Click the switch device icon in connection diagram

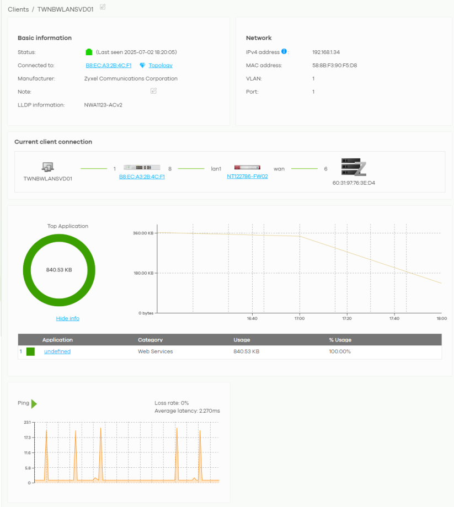[142, 167]
